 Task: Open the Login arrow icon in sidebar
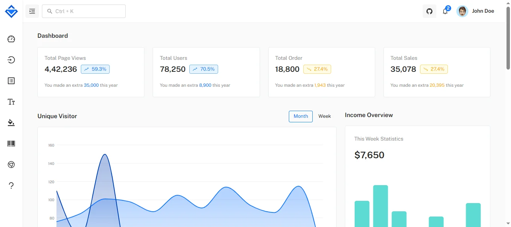point(11,60)
